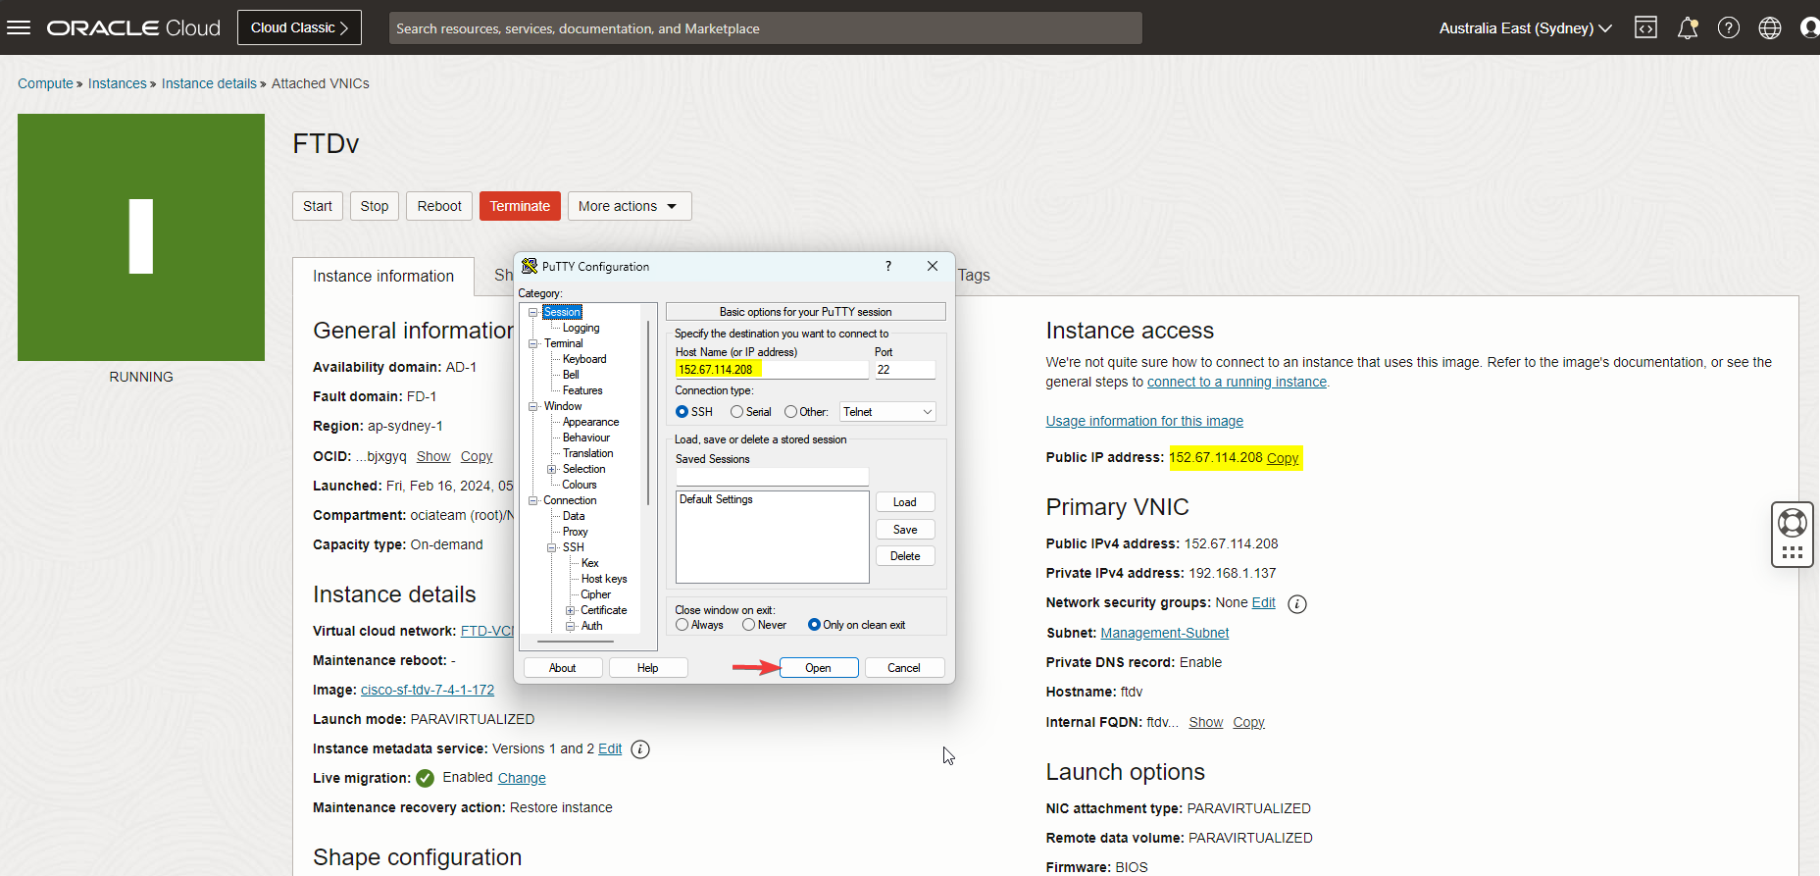Image resolution: width=1820 pixels, height=876 pixels.
Task: Click the Start instance button
Action: point(318,206)
